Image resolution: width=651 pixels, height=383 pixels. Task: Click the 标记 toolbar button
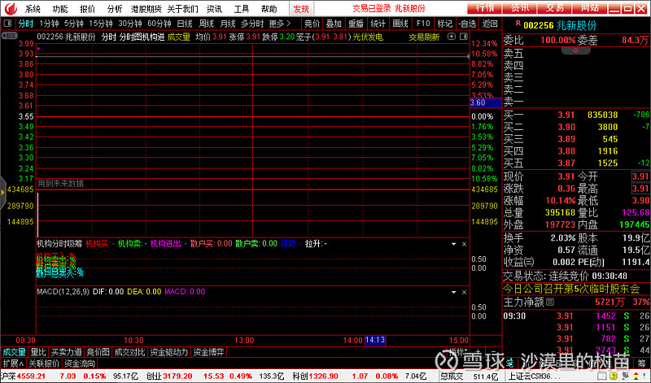pyautogui.click(x=444, y=24)
